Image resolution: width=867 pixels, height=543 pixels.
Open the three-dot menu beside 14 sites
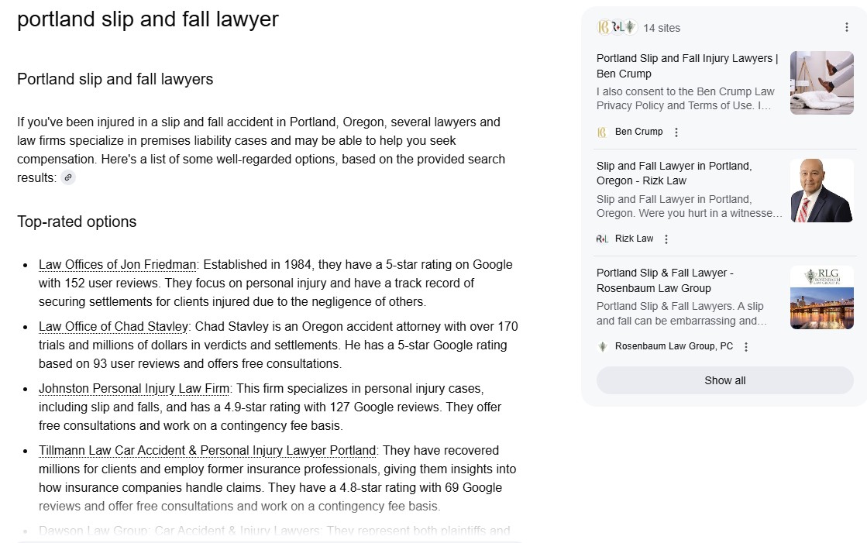click(847, 27)
